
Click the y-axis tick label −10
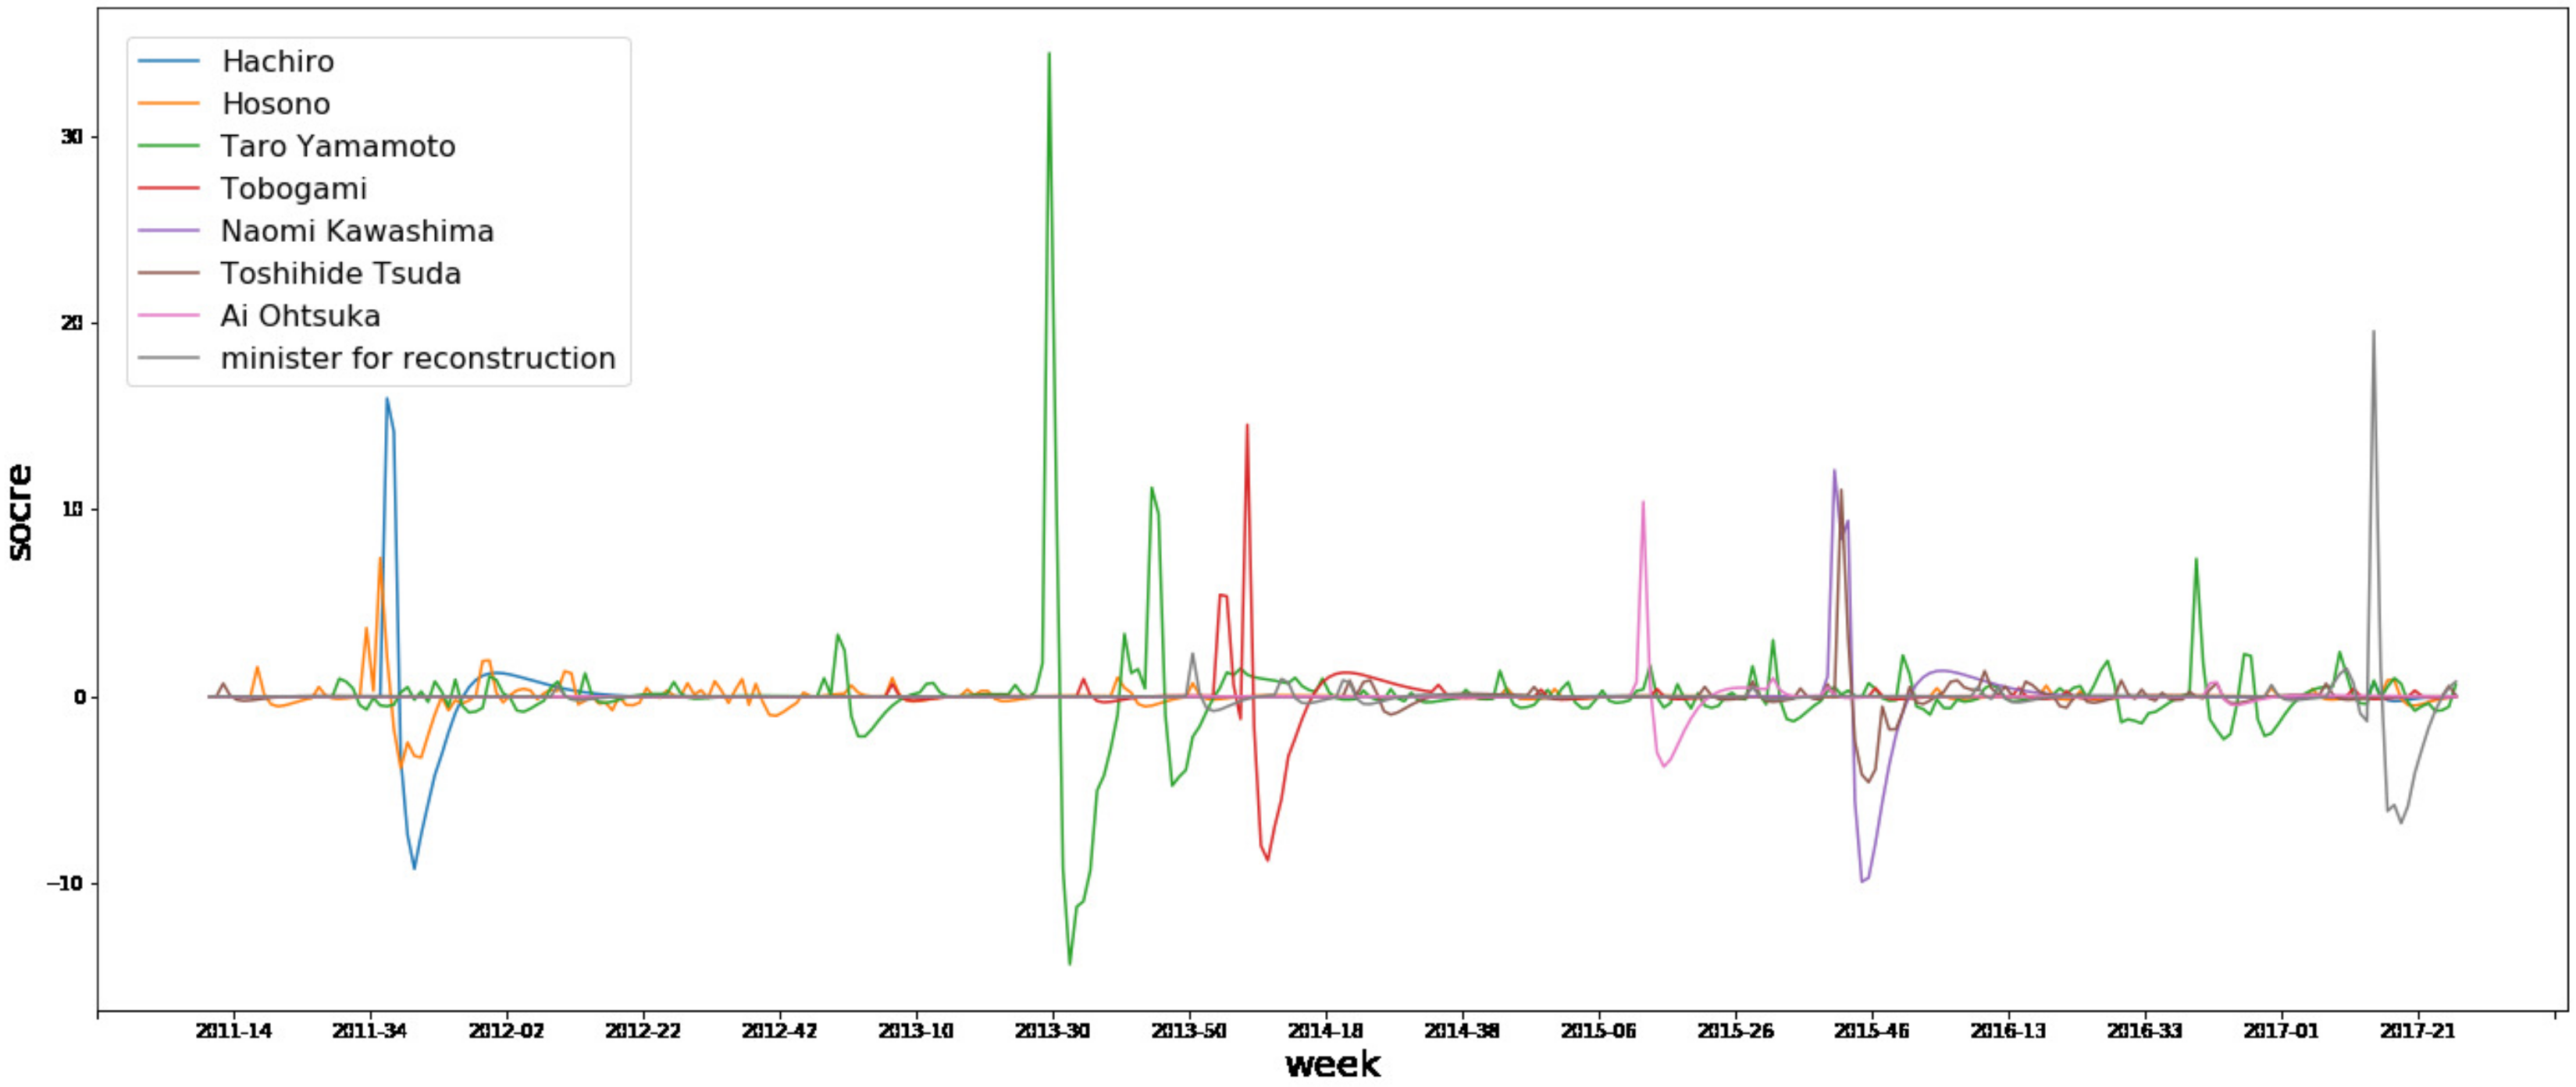[64, 884]
